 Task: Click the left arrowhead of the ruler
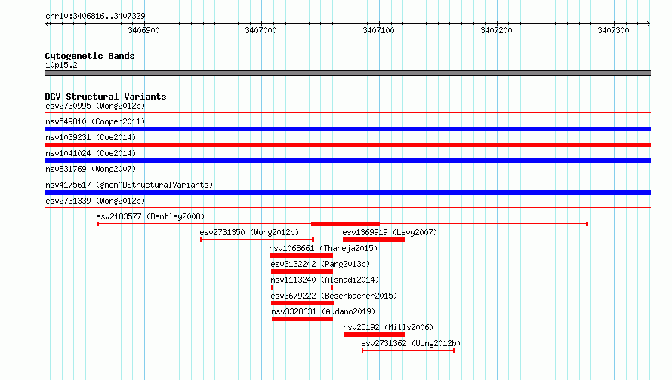[x=47, y=23]
